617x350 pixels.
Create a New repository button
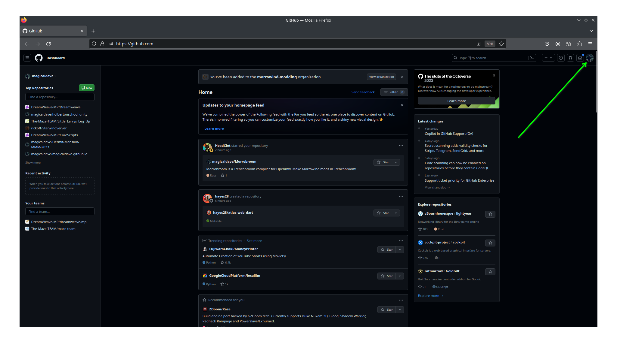click(x=87, y=88)
